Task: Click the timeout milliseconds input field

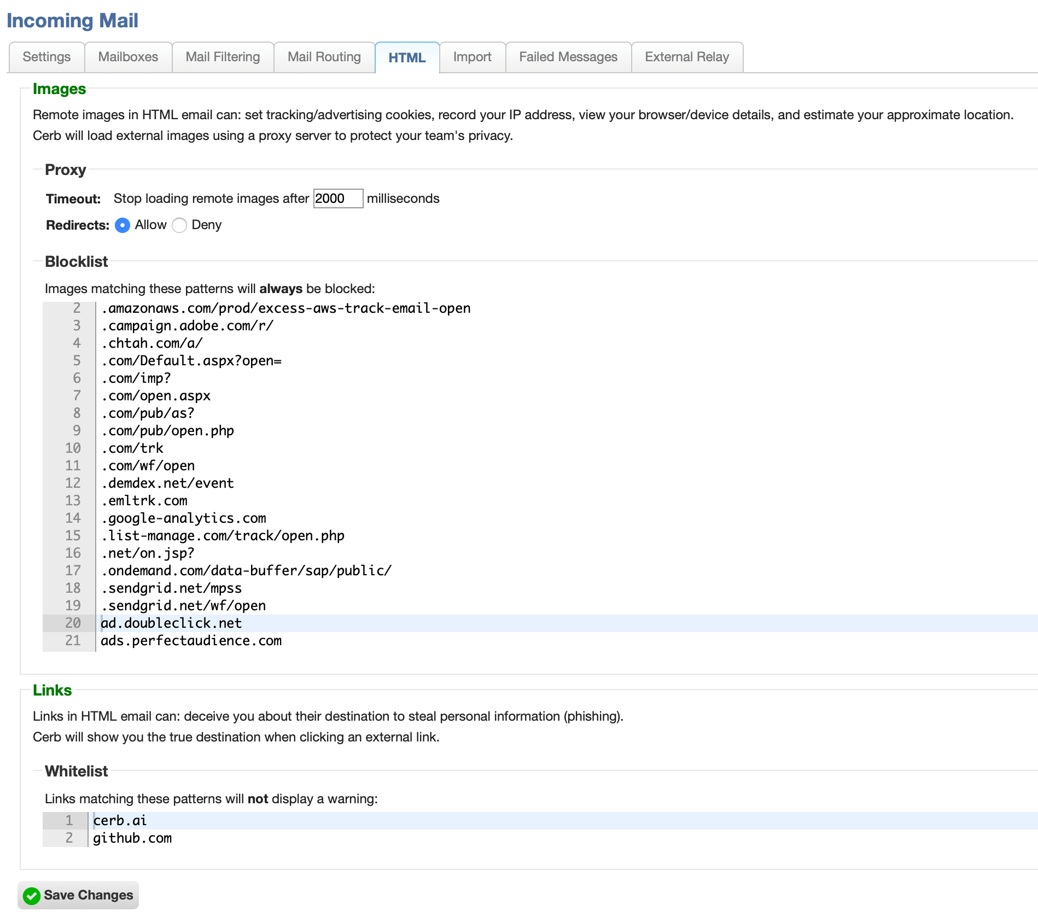Action: pos(338,198)
